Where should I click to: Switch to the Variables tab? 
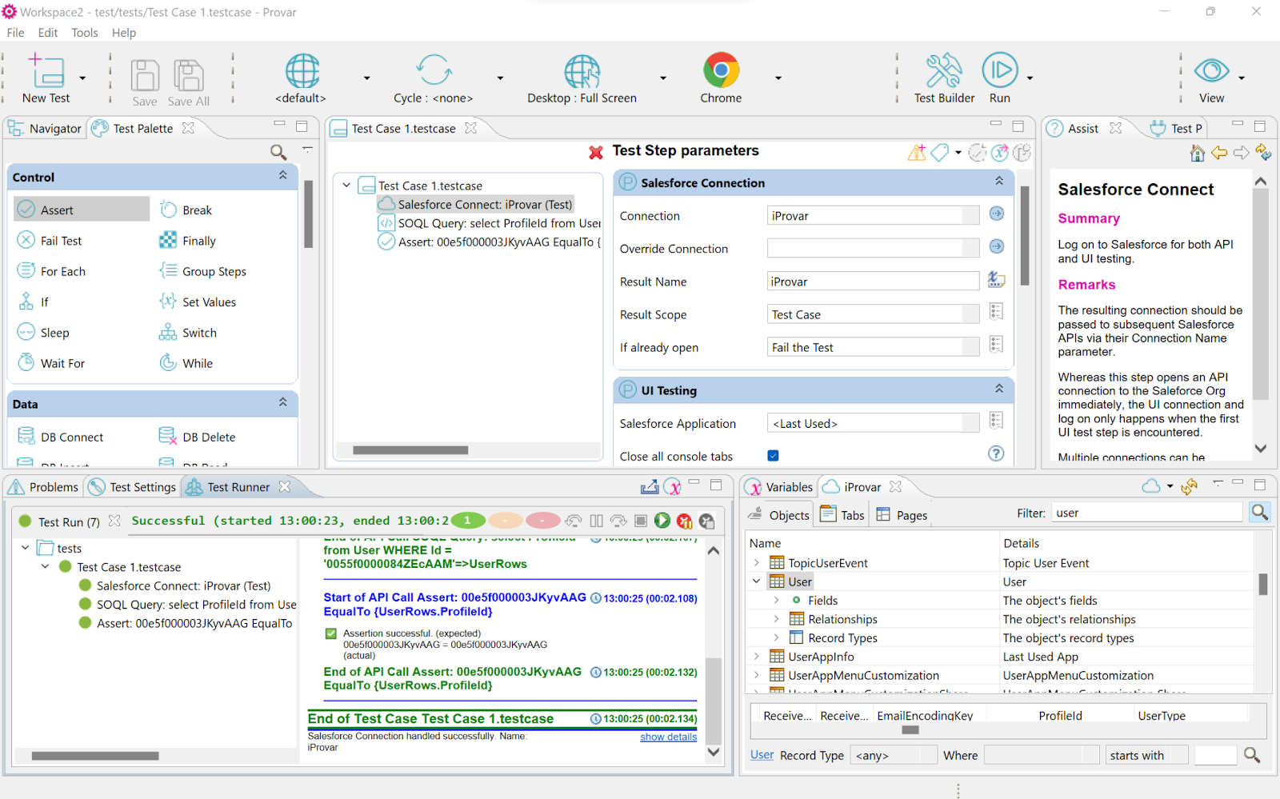pos(779,487)
